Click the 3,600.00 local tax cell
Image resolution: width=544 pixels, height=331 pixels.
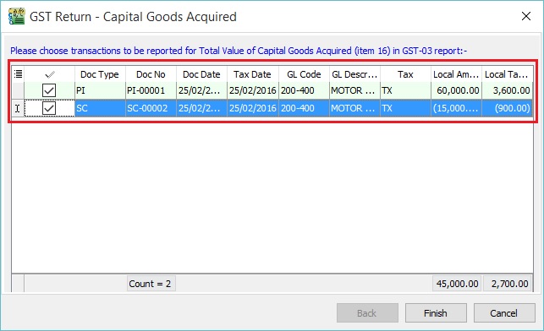click(507, 90)
